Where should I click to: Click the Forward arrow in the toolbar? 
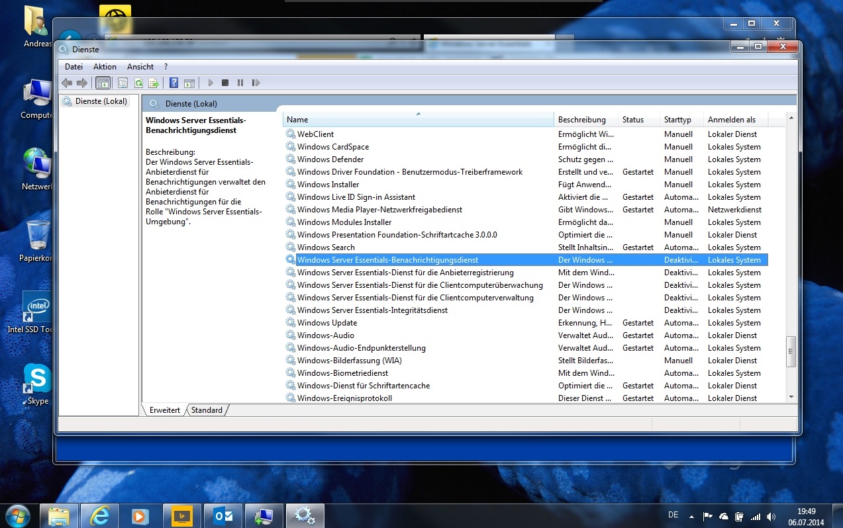click(82, 83)
